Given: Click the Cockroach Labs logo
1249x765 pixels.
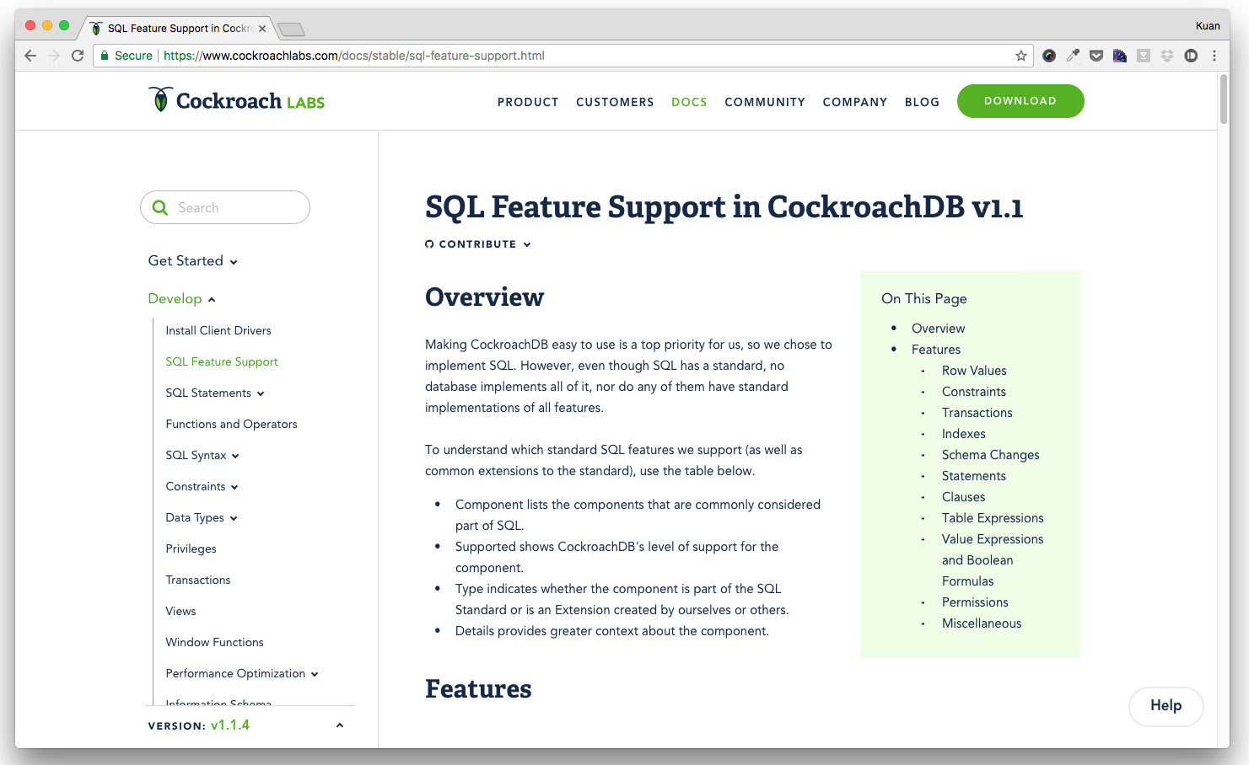Looking at the screenshot, I should tap(237, 100).
